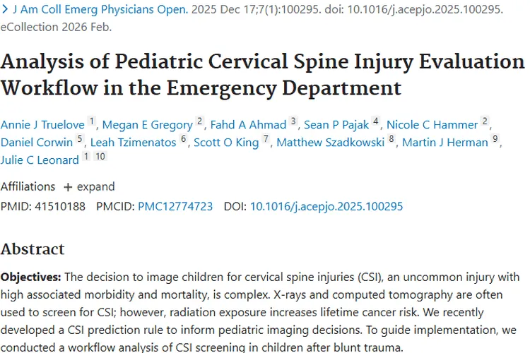Open author Fahd A Ahmad
Viewport: 530px width, 353px height.
(247, 125)
